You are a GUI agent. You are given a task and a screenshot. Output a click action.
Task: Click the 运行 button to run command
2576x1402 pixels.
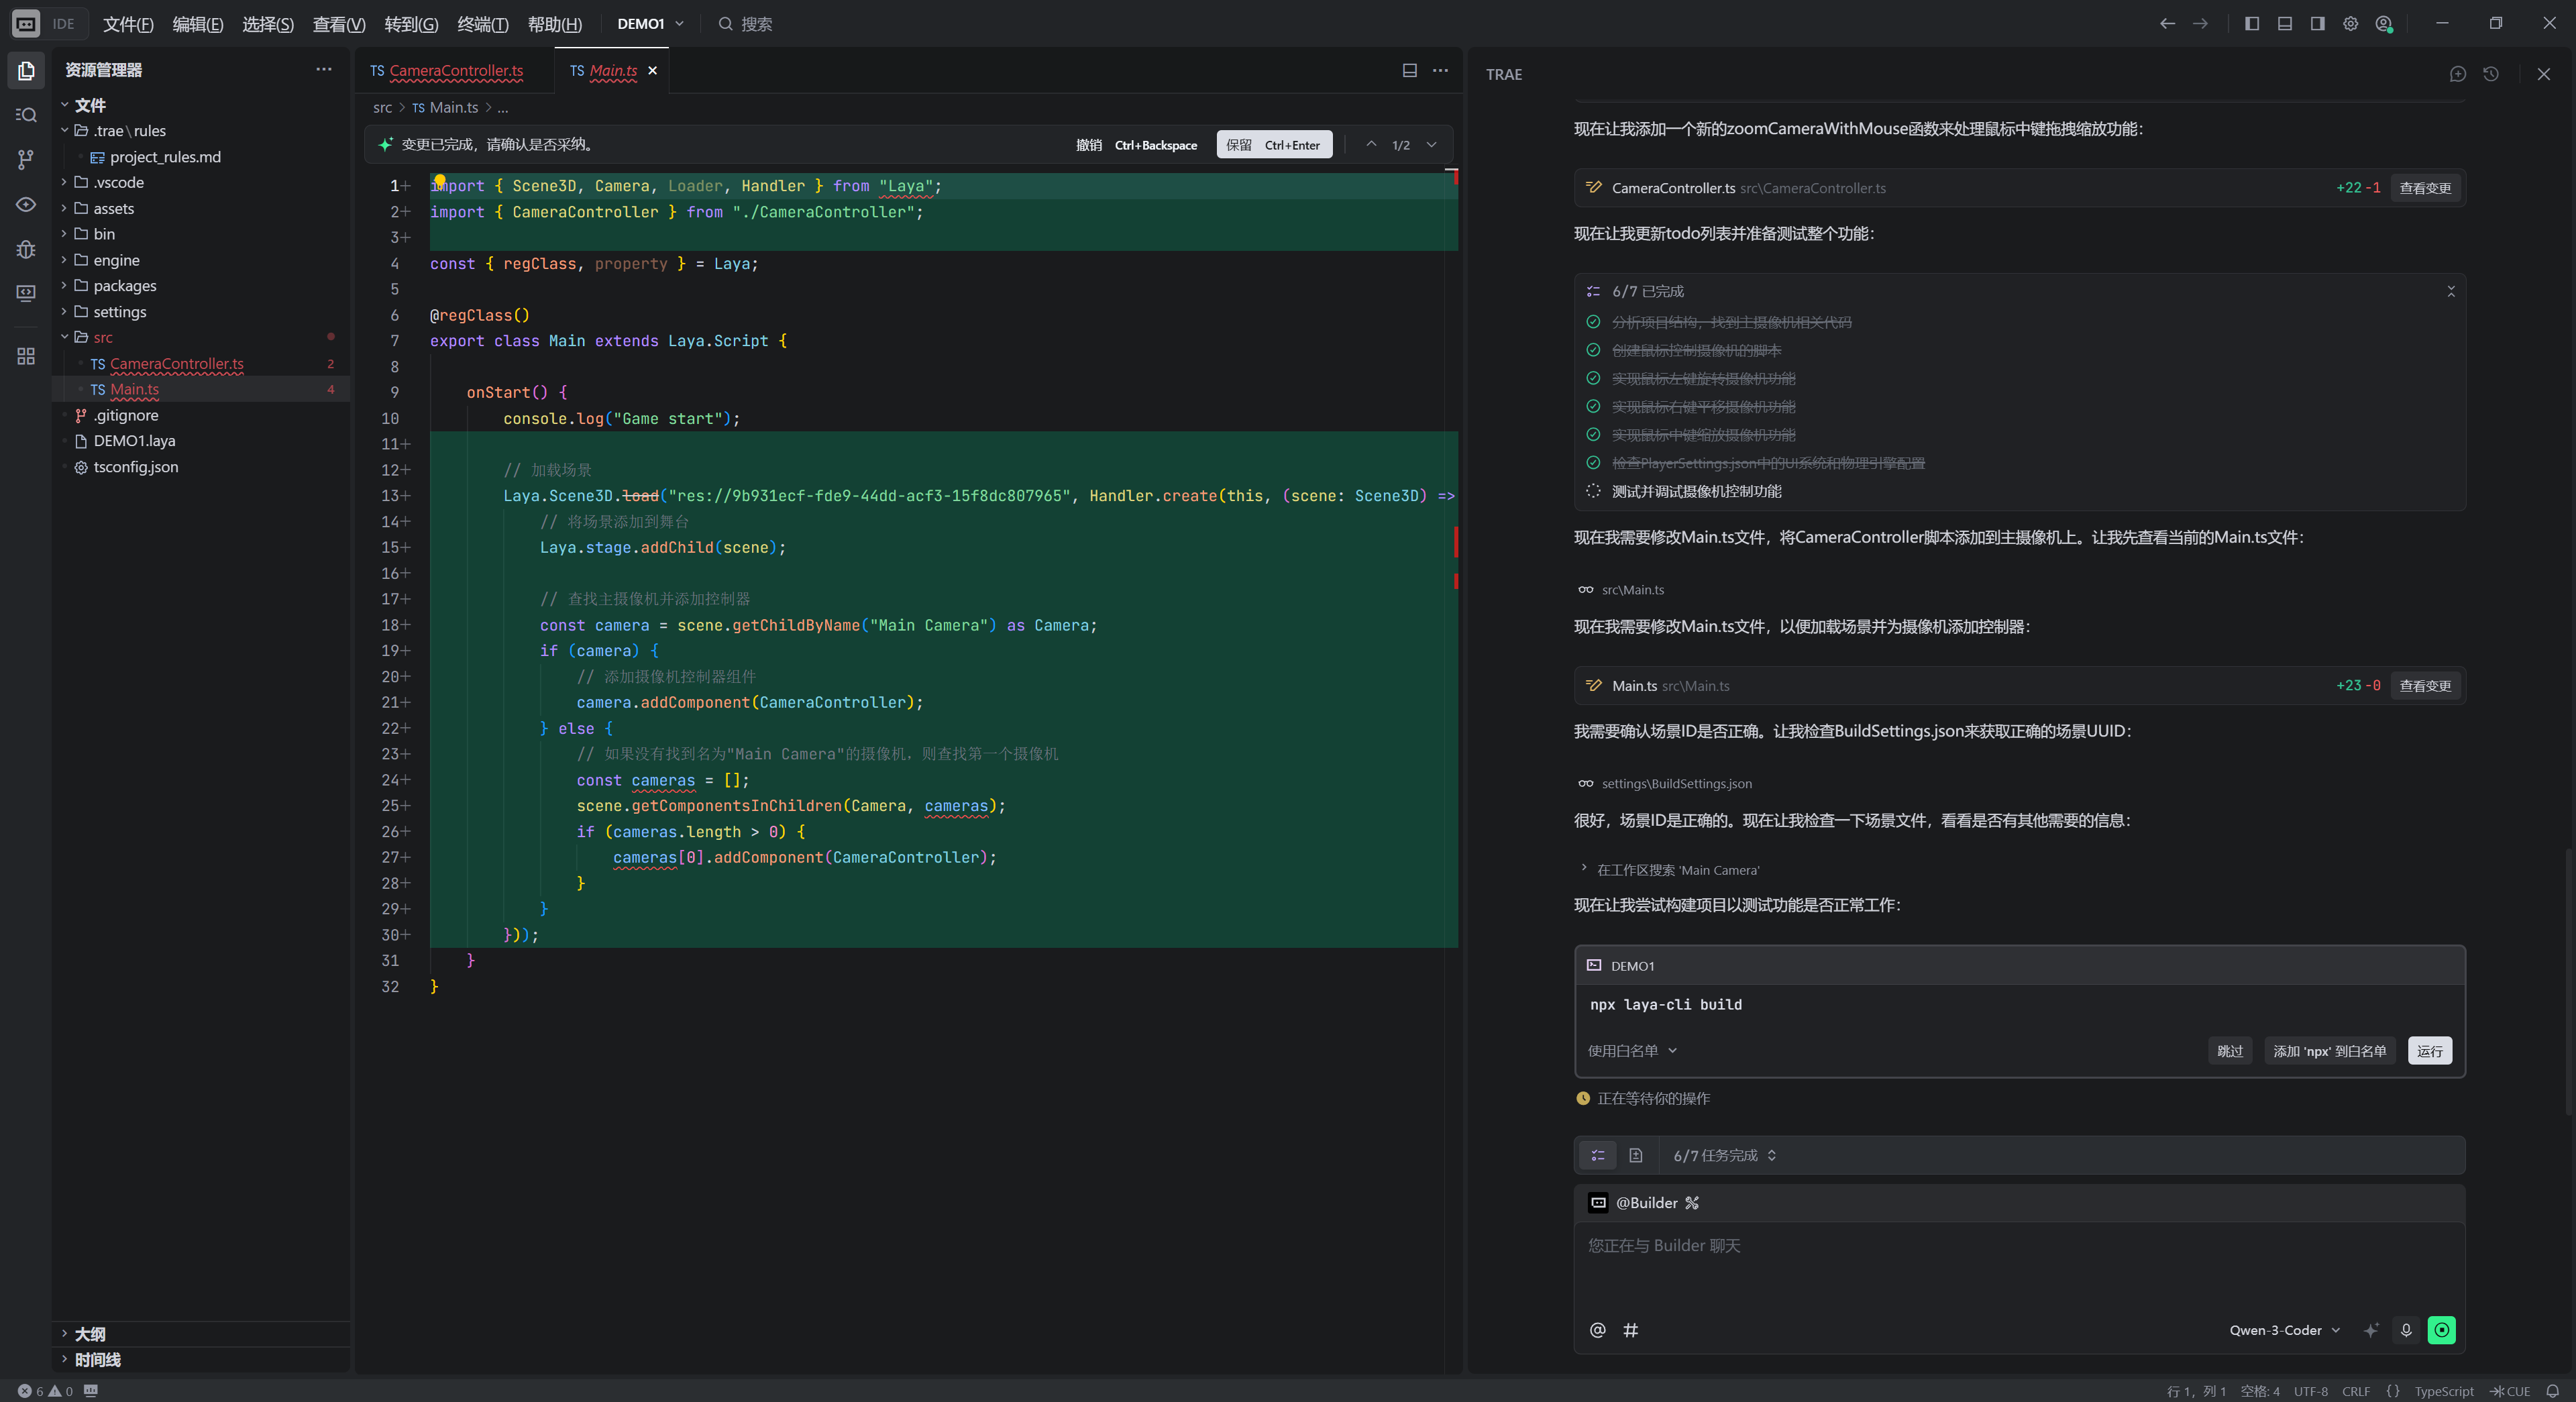pyautogui.click(x=2429, y=1050)
